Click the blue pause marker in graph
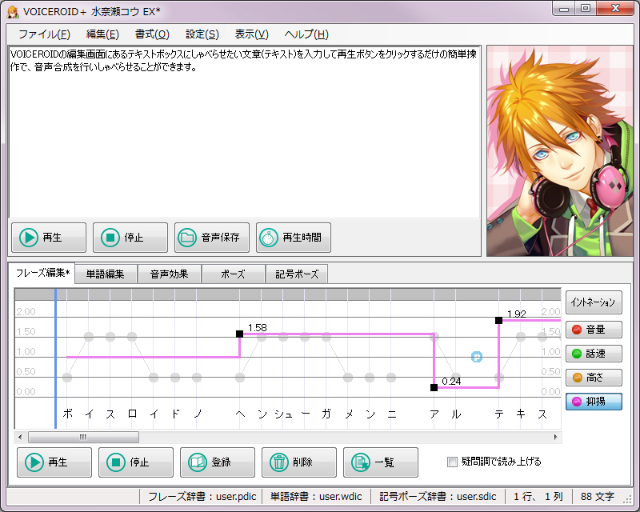Screen dimensions: 640x512 pyautogui.click(x=477, y=357)
